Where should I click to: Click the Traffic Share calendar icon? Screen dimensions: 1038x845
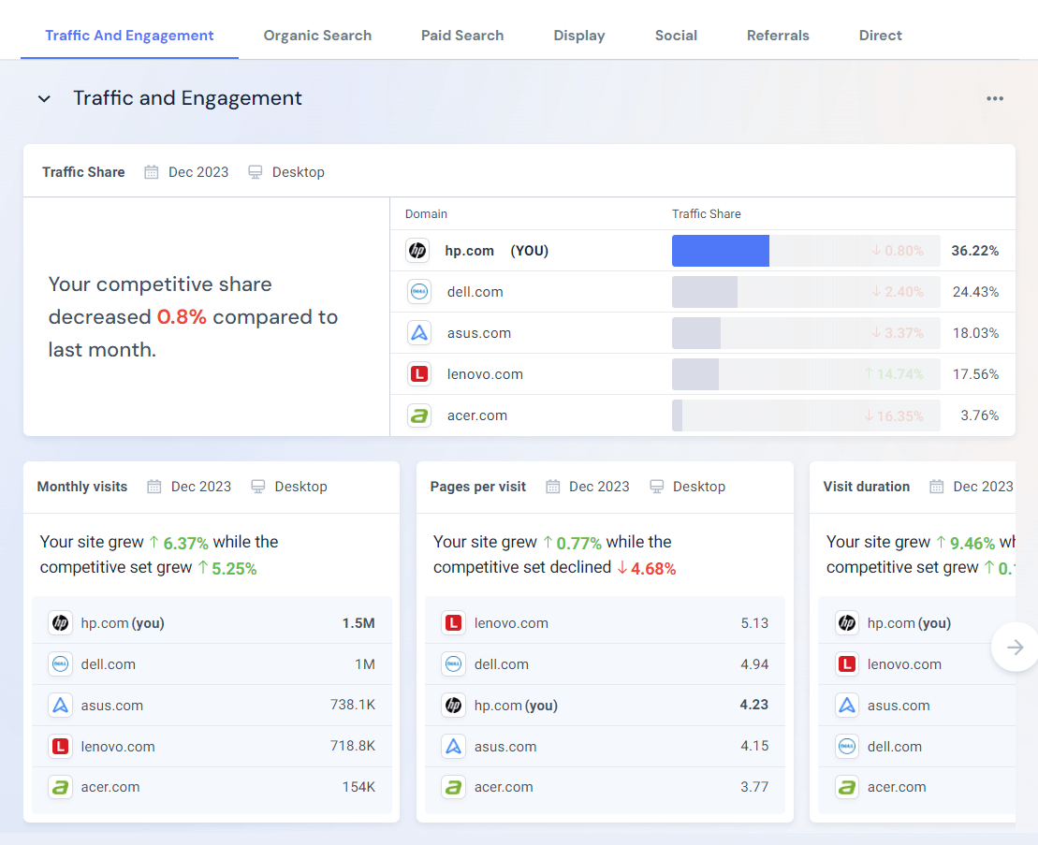click(x=151, y=172)
